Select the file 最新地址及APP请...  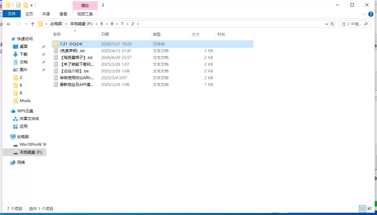152,84
